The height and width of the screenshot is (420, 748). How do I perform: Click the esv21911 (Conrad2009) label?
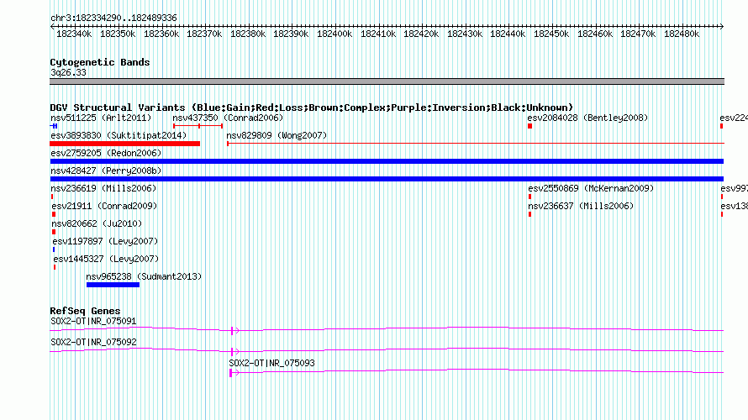point(104,206)
